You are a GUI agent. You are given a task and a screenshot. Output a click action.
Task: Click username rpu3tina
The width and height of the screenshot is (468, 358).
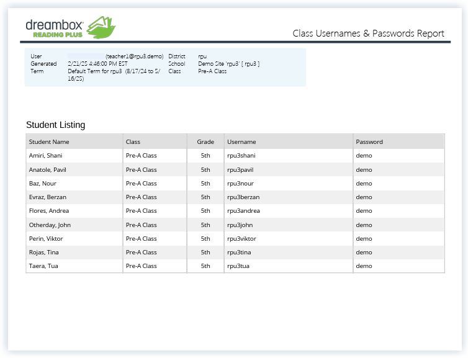(x=239, y=253)
